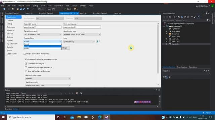215x120 pixels.
Task: Toggle Save My.Settings on Shutdown checkbox
Action: click(26, 71)
